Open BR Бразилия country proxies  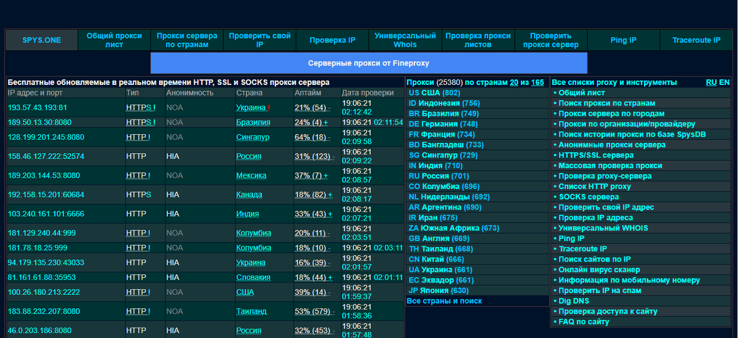click(x=443, y=113)
